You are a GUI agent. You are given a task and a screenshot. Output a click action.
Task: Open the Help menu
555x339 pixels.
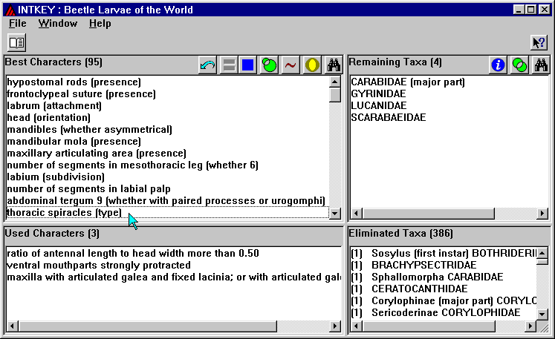tap(100, 24)
